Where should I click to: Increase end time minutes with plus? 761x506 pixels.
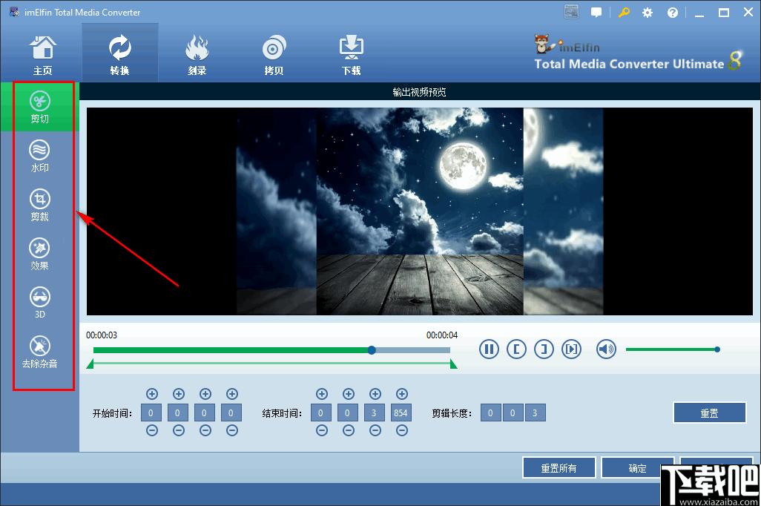[349, 394]
